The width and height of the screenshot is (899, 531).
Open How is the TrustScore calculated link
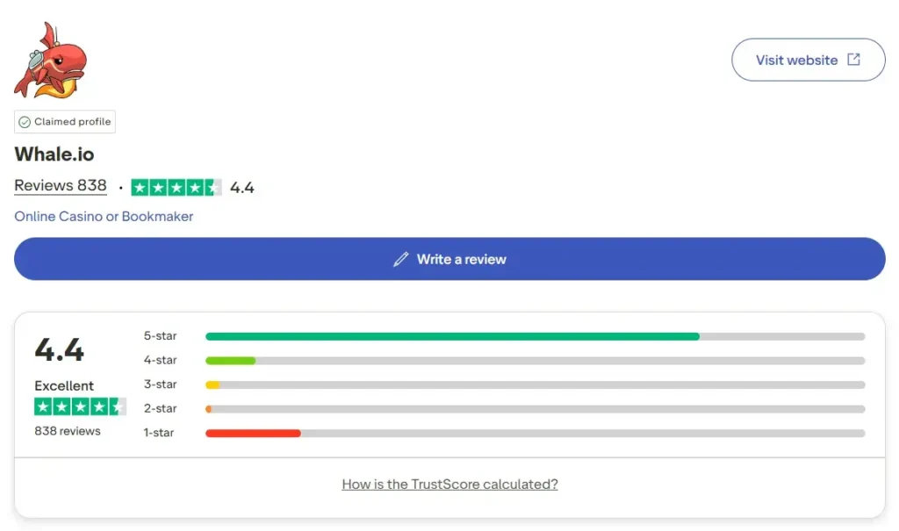449,484
